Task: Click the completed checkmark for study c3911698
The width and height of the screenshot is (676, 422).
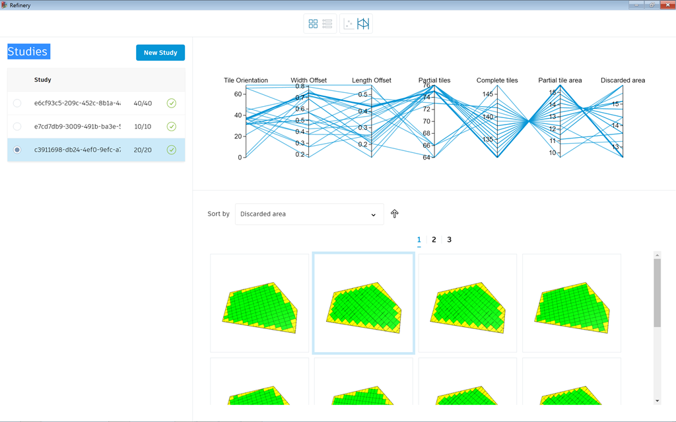Action: coord(172,150)
